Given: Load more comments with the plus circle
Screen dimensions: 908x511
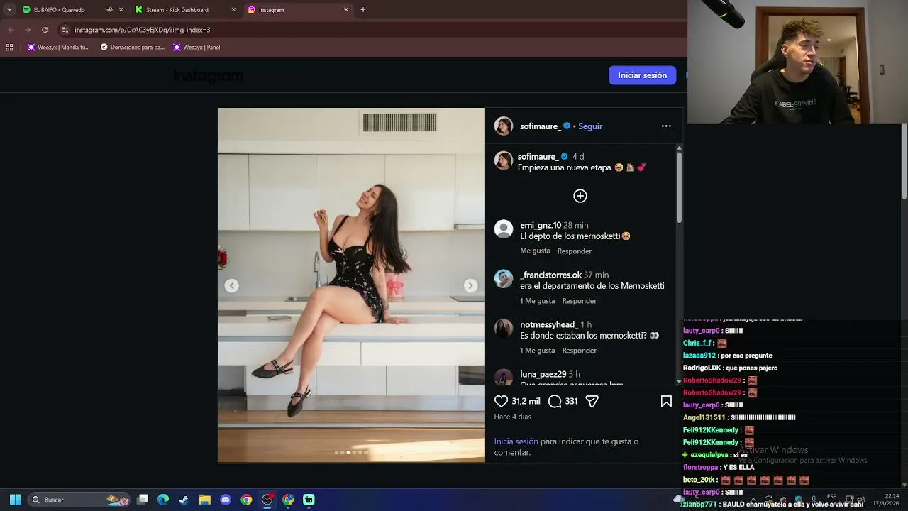Looking at the screenshot, I should 580,196.
